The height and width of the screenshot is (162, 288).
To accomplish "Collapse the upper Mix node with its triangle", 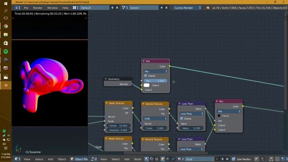I will pos(144,61).
